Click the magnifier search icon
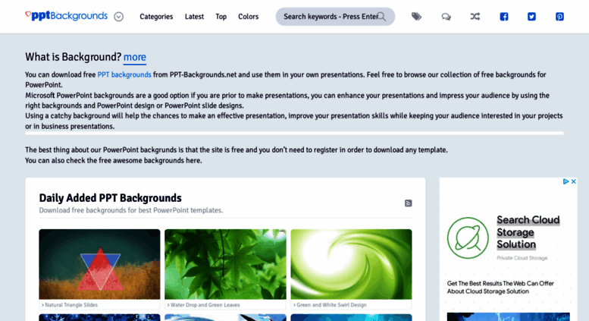 point(381,17)
